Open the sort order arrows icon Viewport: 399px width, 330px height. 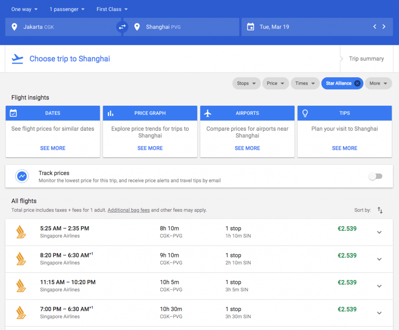click(x=380, y=210)
